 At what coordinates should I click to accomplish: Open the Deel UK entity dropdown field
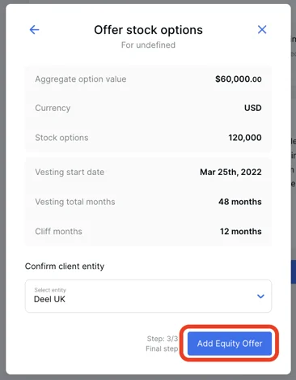(148, 296)
